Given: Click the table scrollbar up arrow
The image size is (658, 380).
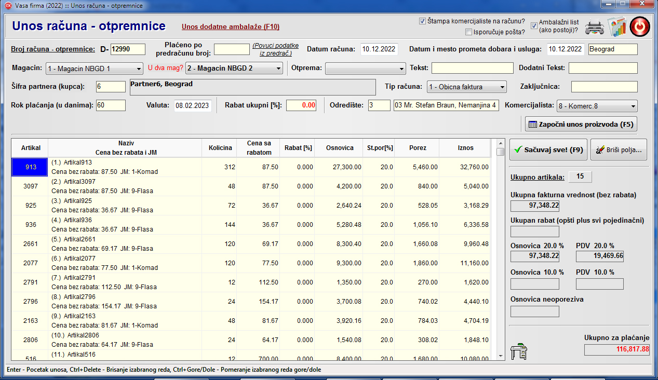Looking at the screenshot, I should tap(500, 143).
